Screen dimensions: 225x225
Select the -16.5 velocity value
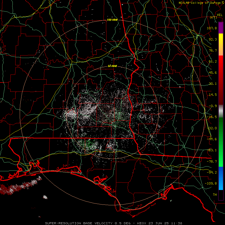coord(212,117)
